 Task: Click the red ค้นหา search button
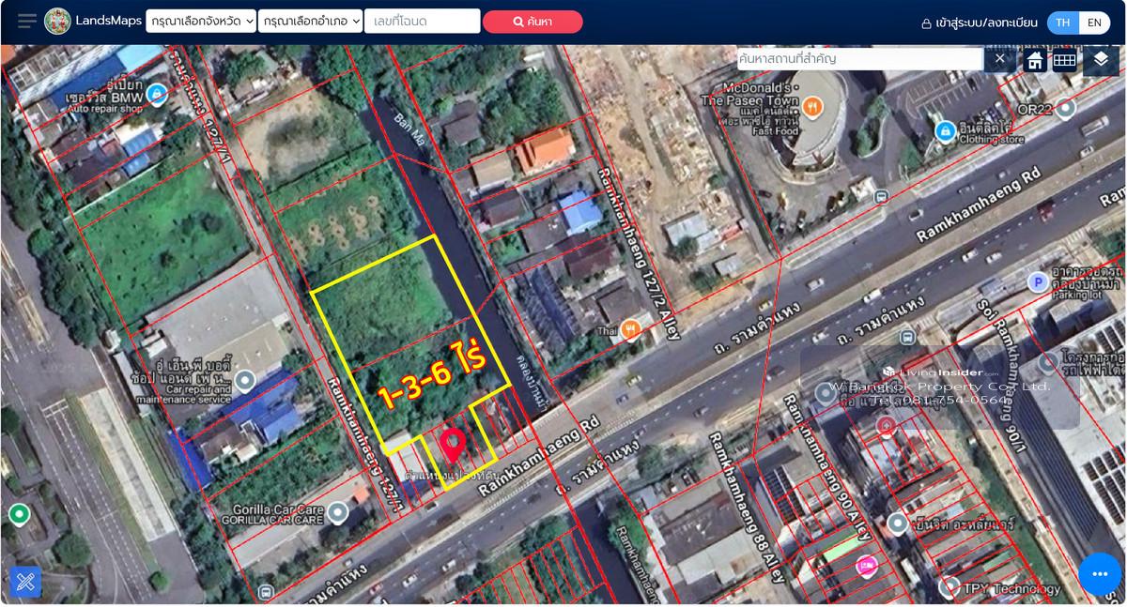click(x=533, y=22)
